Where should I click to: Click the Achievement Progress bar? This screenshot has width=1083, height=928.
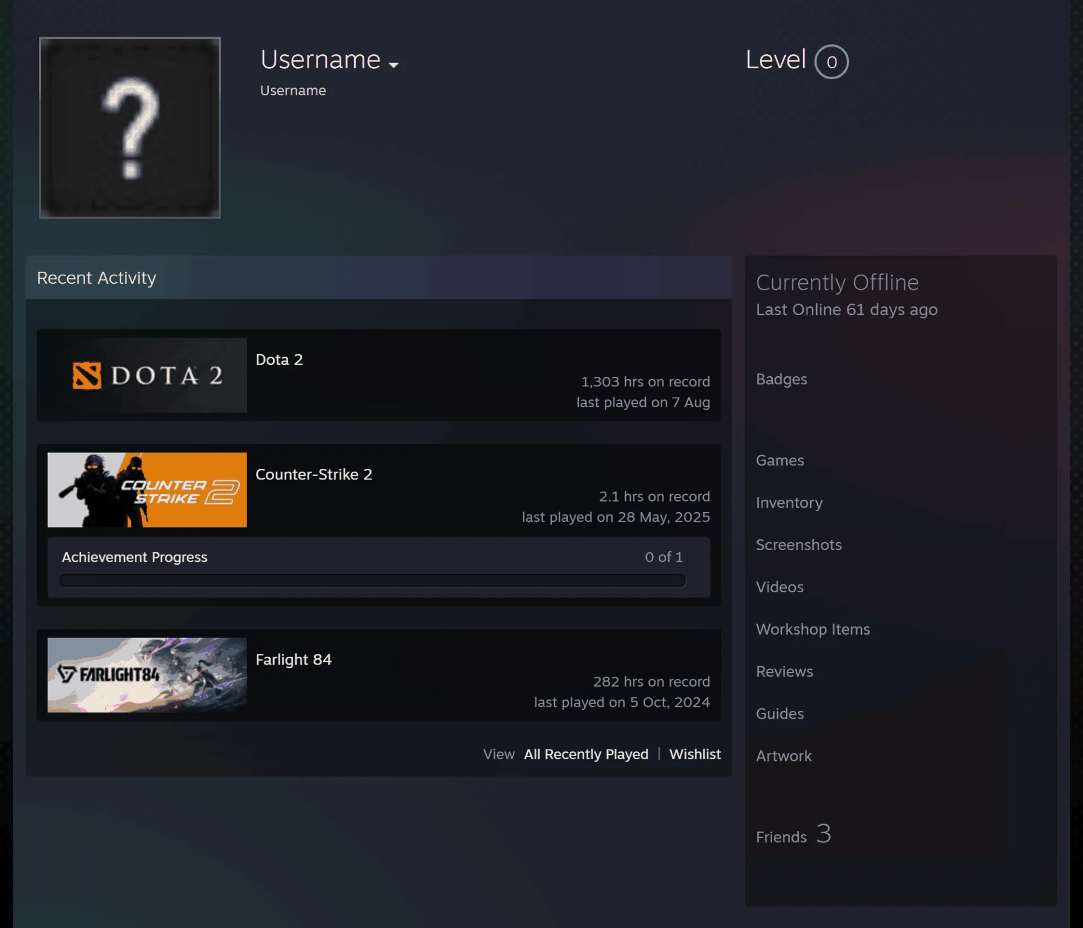click(372, 580)
